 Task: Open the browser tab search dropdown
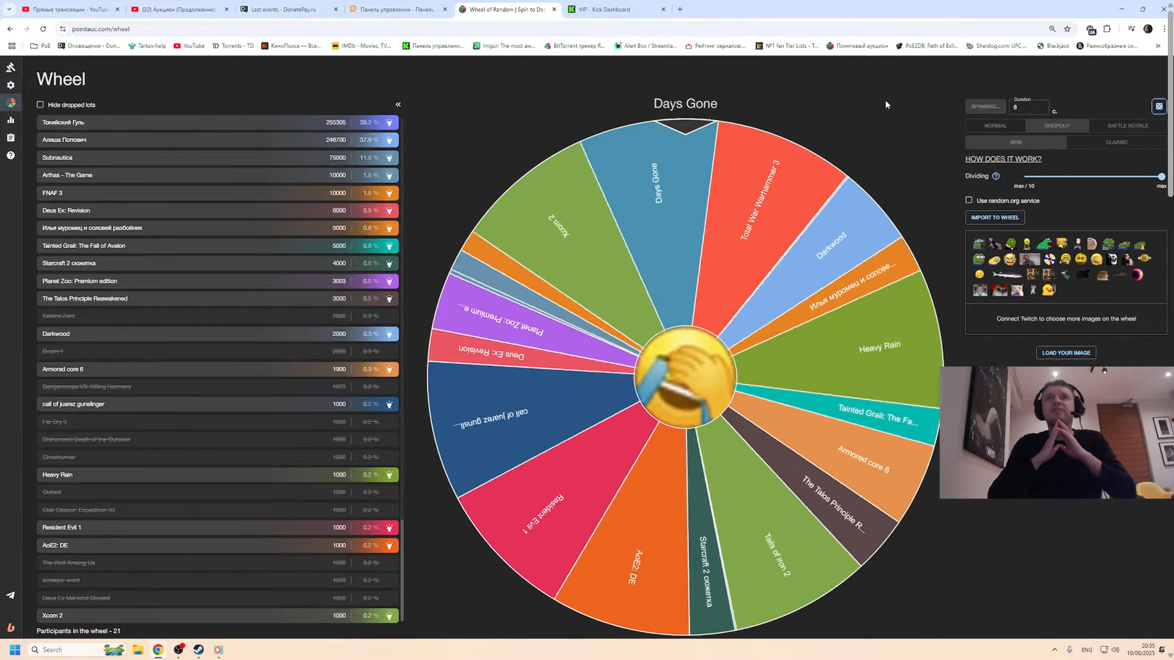coord(9,9)
